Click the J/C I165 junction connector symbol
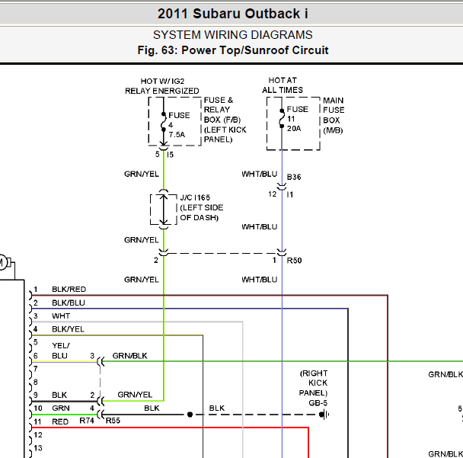Screen dimensions: 463x458 tap(163, 210)
